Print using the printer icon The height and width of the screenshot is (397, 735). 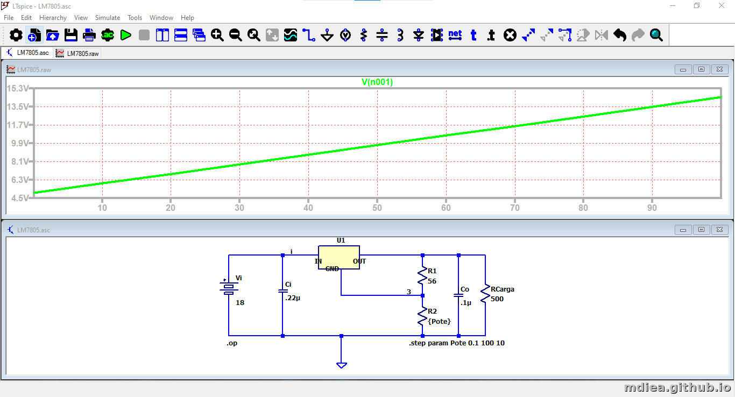89,36
